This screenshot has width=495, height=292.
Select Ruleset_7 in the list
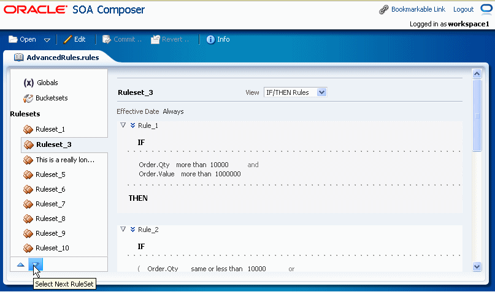pos(50,204)
